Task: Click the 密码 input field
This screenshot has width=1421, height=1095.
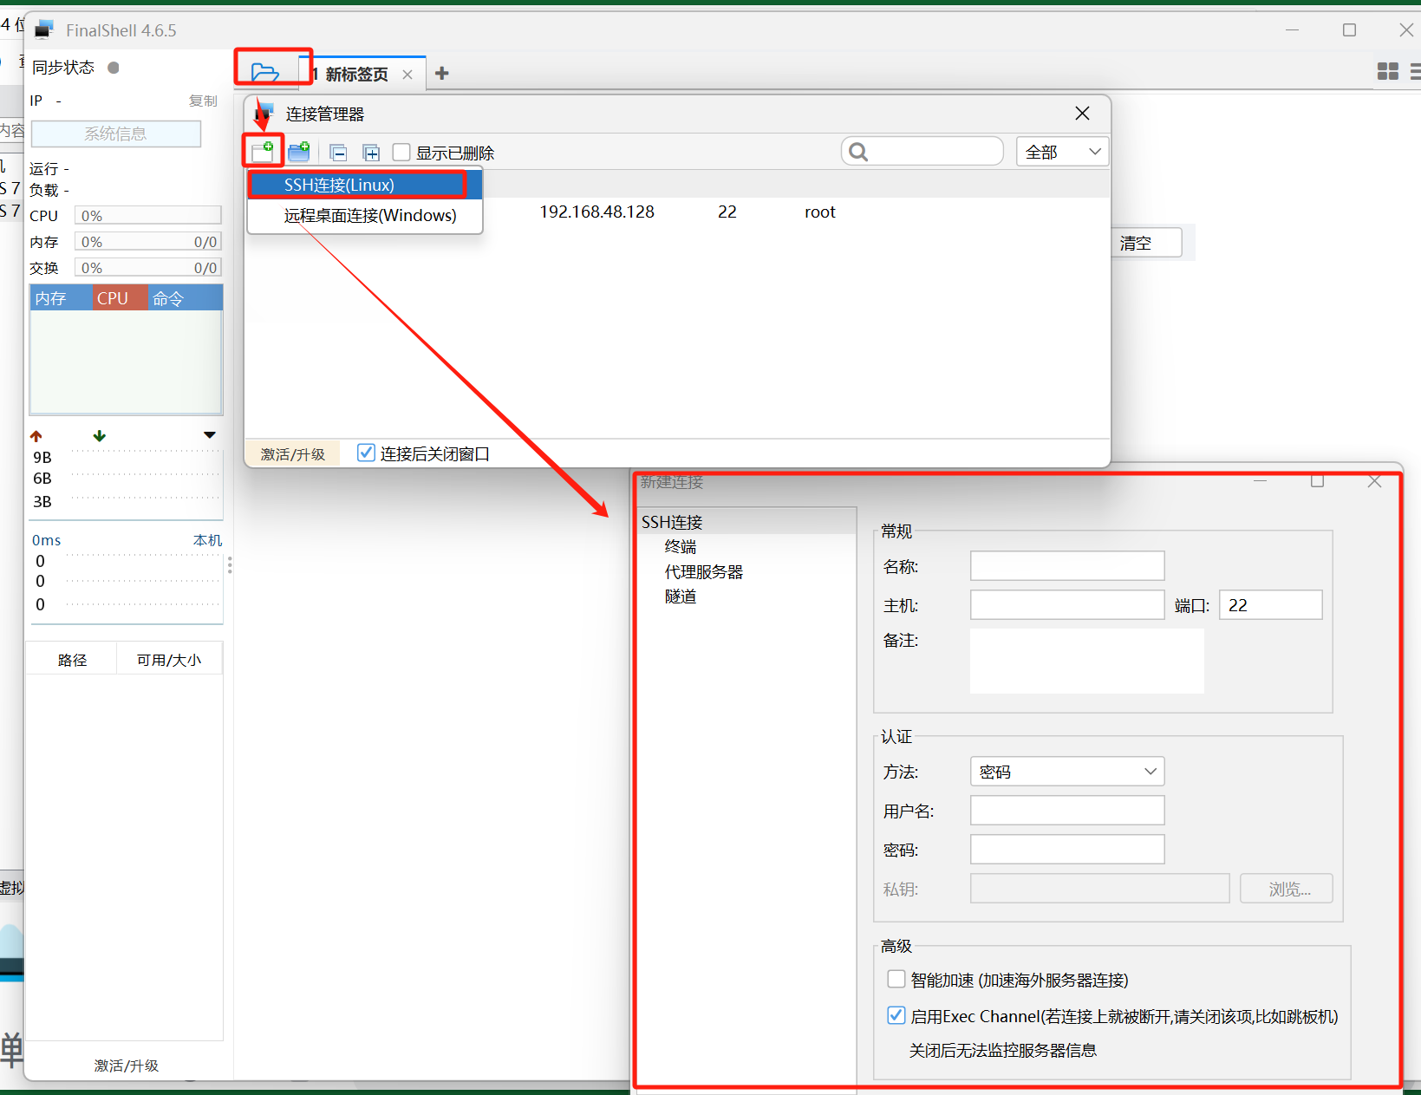Action: coord(1067,850)
